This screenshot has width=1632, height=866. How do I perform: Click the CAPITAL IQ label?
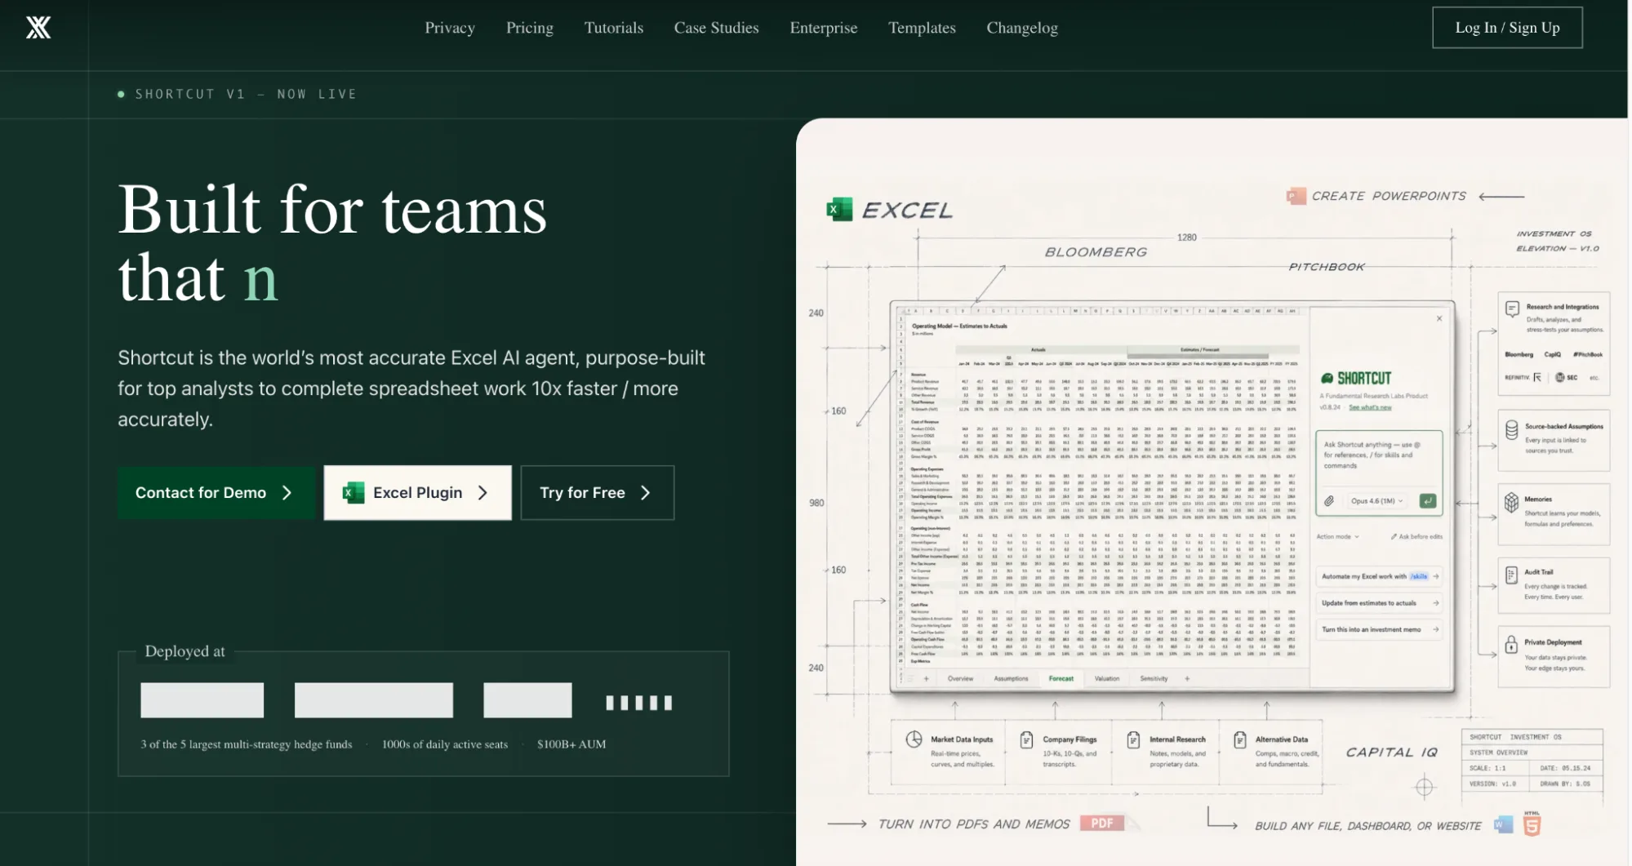(x=1391, y=752)
